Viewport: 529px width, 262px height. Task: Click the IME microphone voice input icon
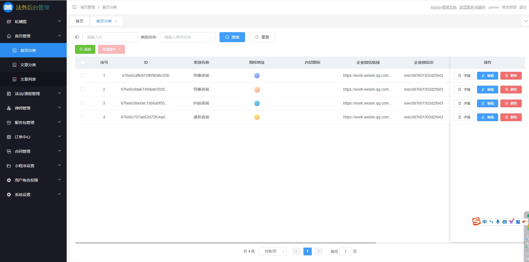498,222
